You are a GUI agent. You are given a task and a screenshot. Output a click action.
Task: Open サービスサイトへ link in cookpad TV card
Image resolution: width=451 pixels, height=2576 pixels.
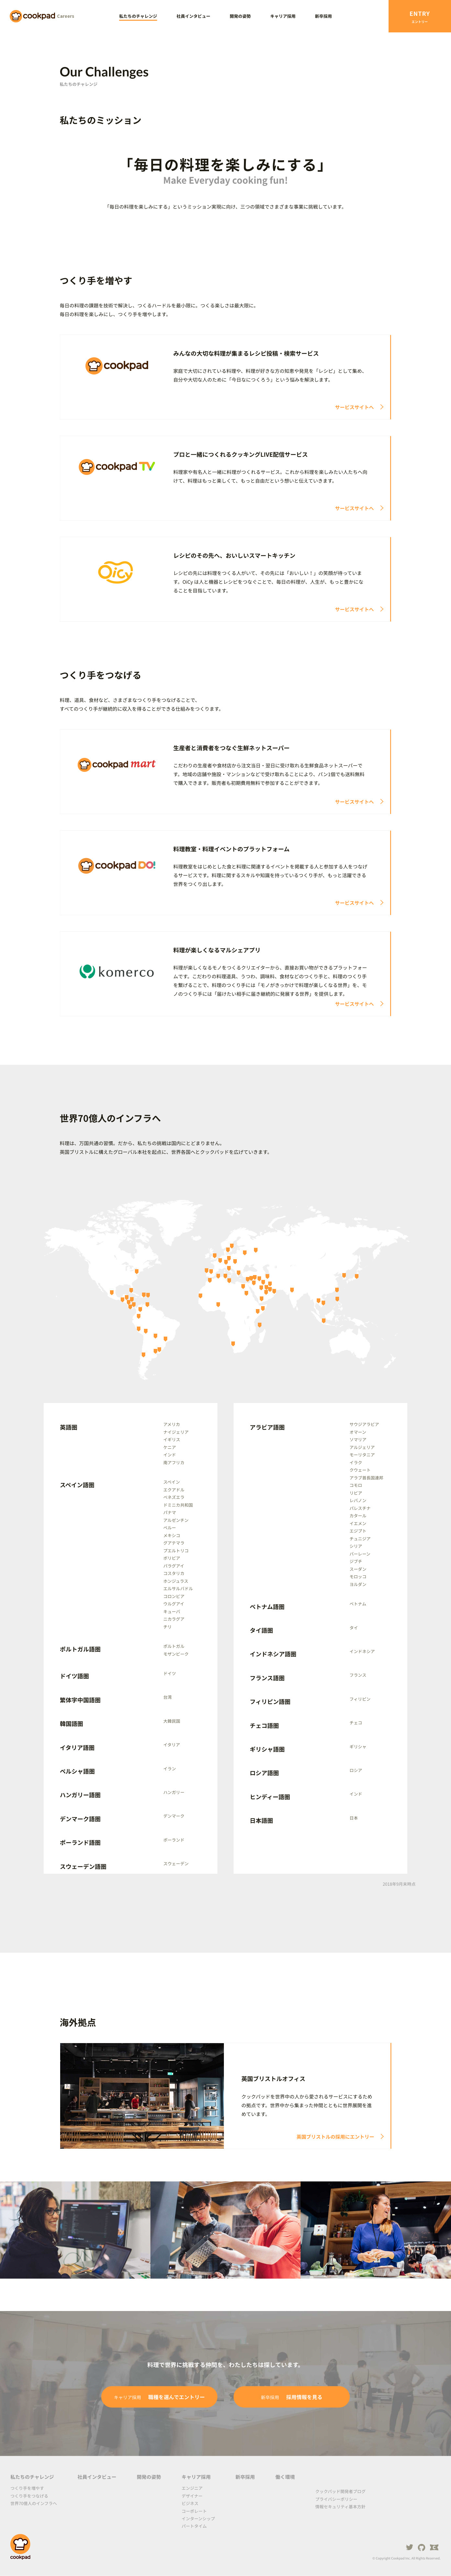354,508
